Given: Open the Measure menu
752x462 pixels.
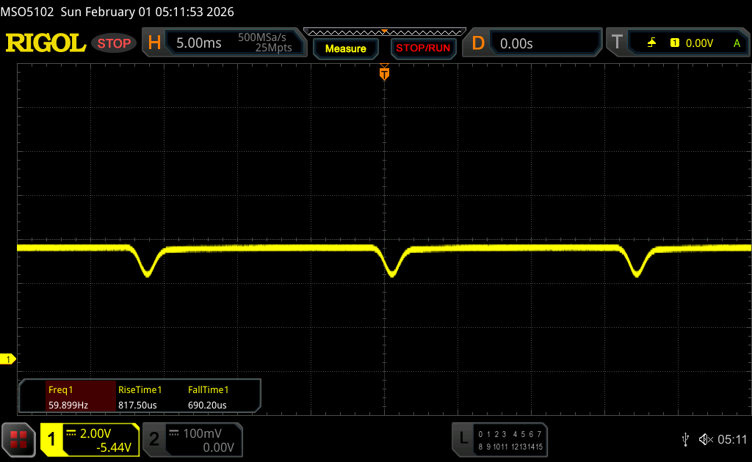Looking at the screenshot, I should [345, 48].
